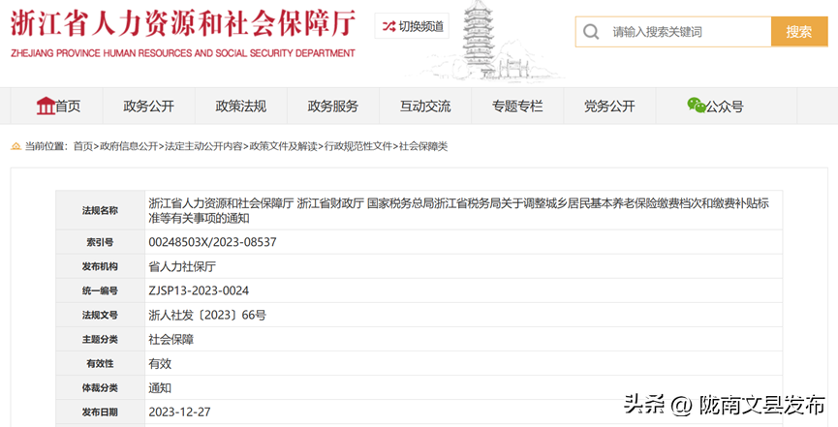Follow the 政府信息公开 breadcrumb link
838x427 pixels.
129,146
